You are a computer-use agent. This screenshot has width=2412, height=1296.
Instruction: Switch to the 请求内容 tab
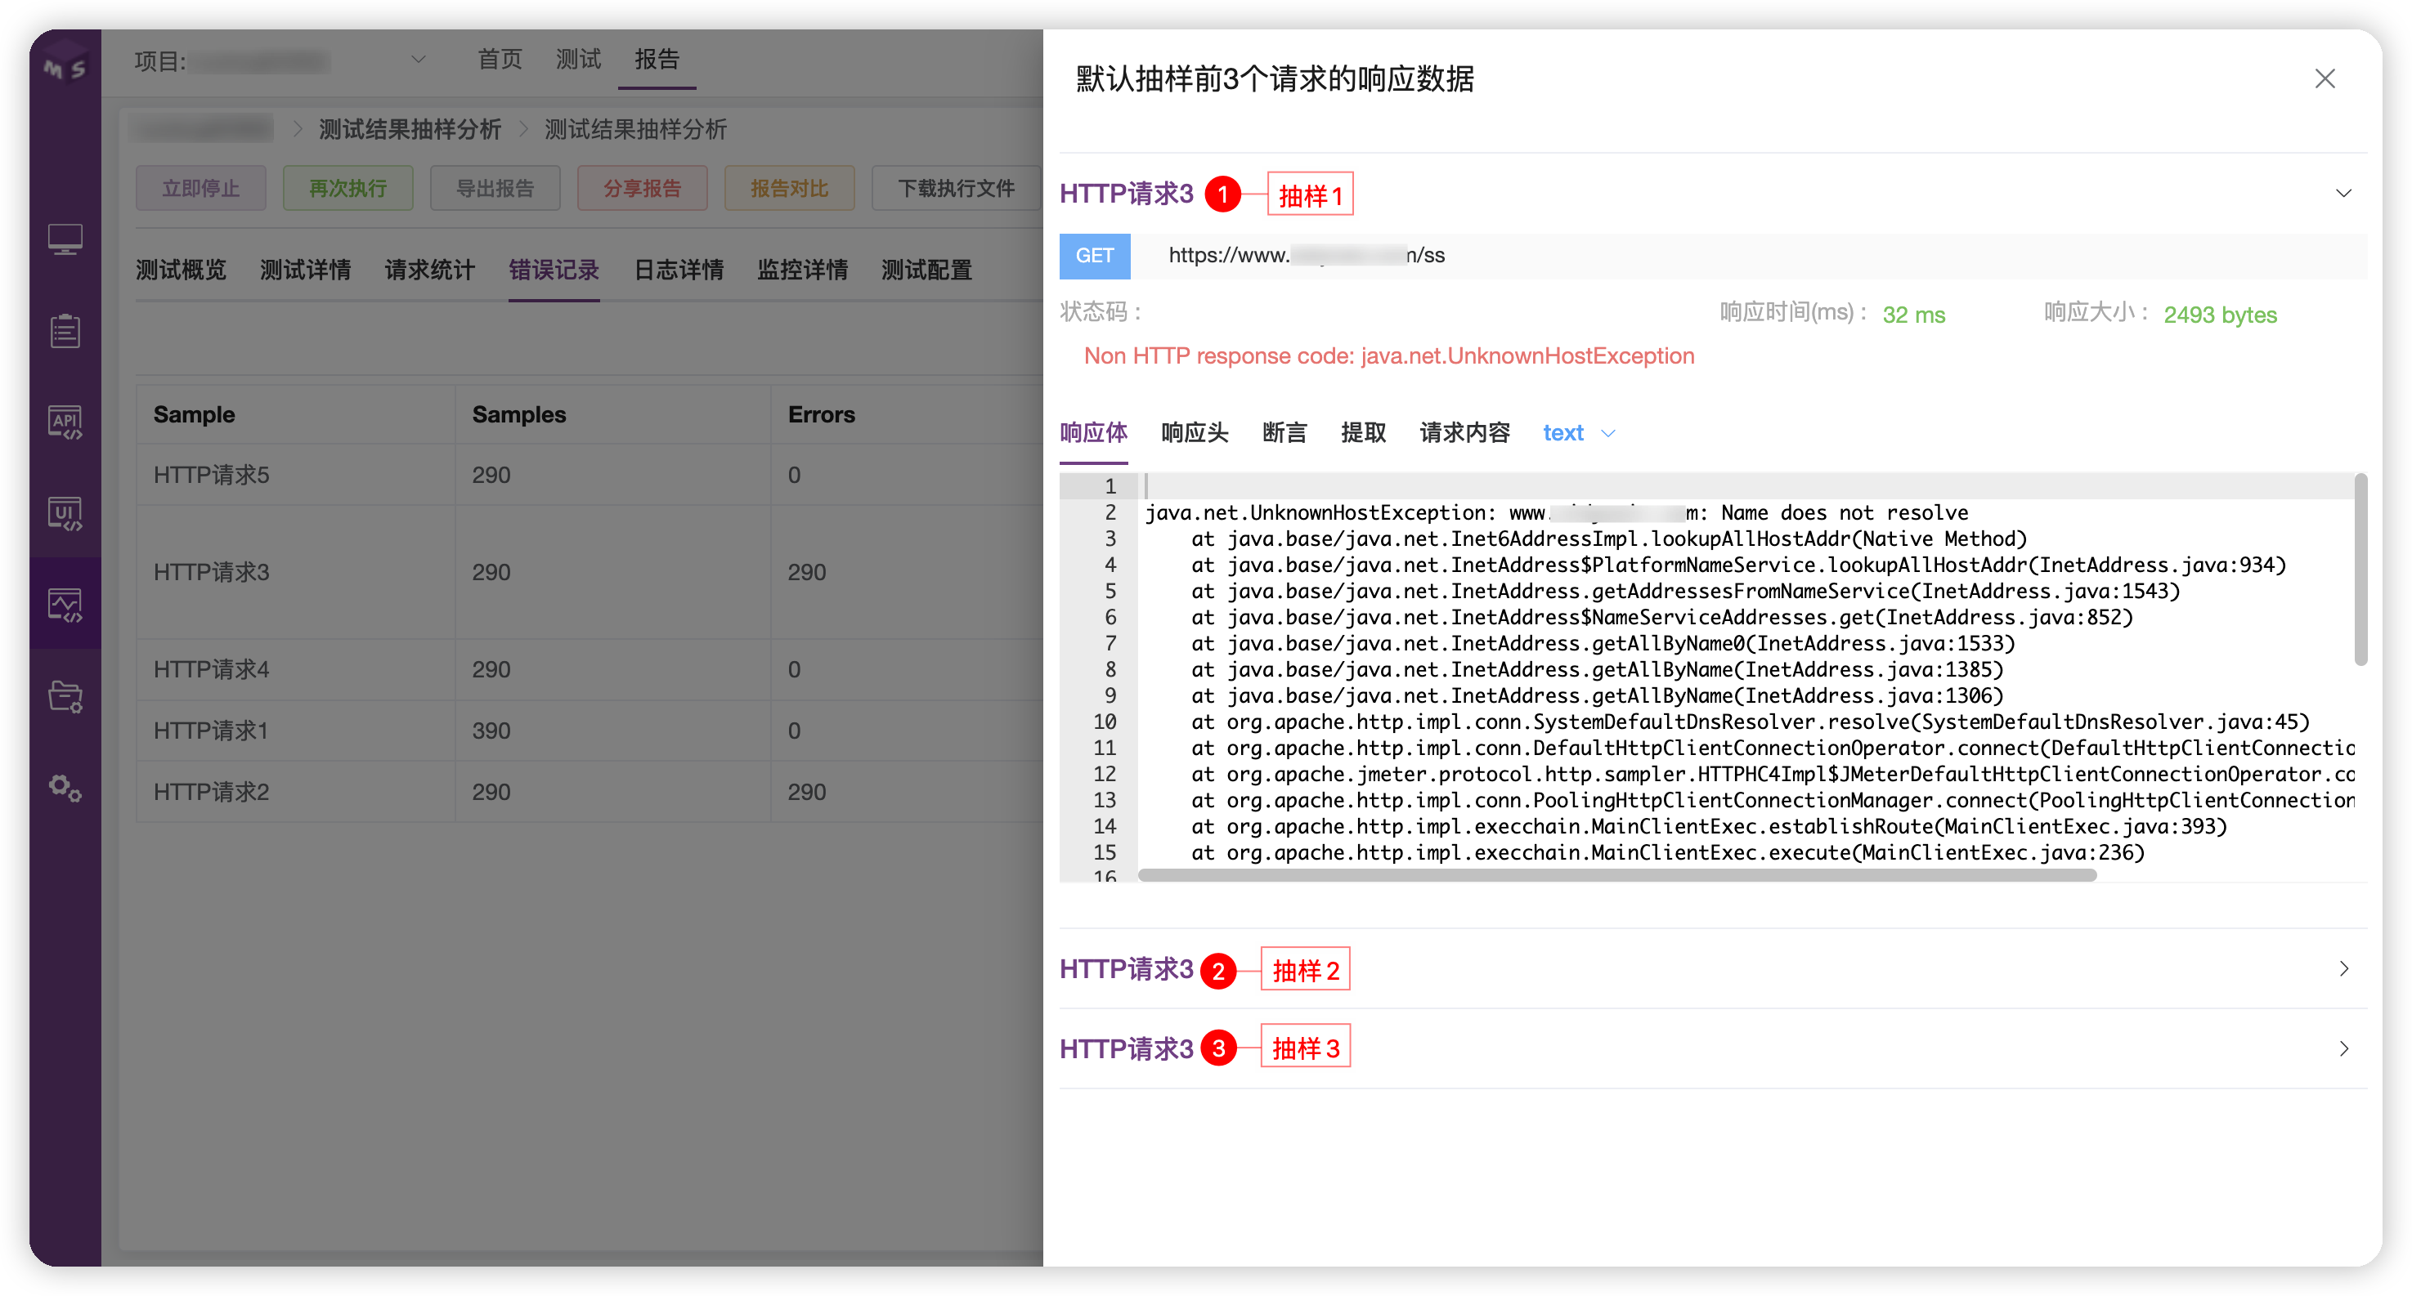(x=1464, y=433)
